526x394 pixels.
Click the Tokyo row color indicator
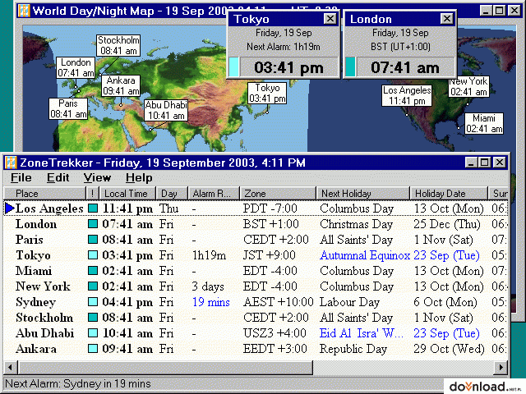pos(93,255)
